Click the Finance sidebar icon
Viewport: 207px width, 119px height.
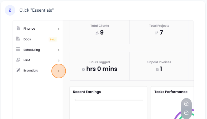(x=18, y=28)
